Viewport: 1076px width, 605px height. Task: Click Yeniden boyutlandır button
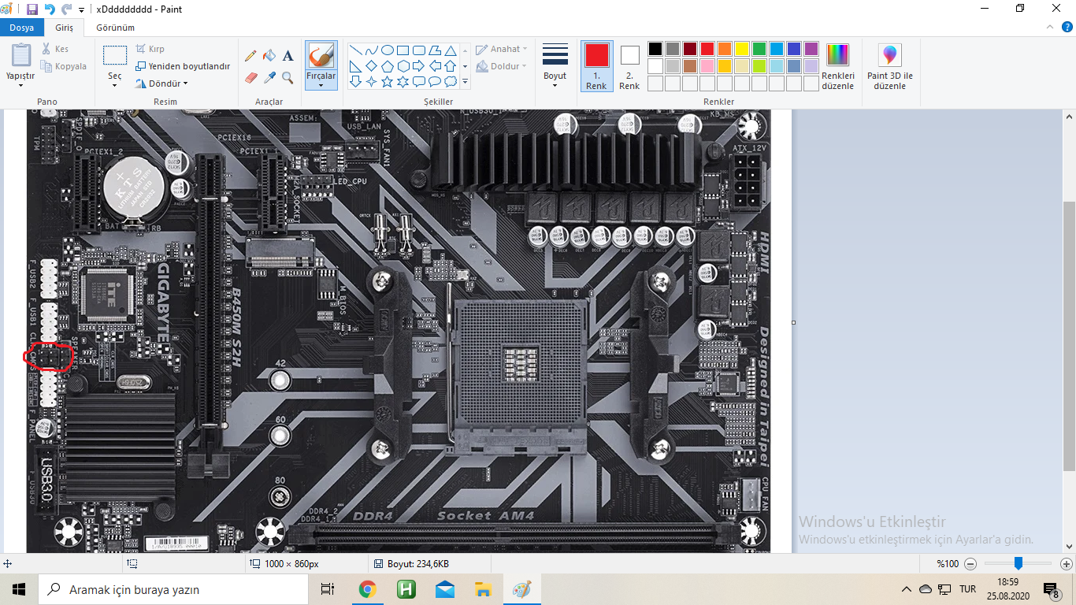pos(184,66)
